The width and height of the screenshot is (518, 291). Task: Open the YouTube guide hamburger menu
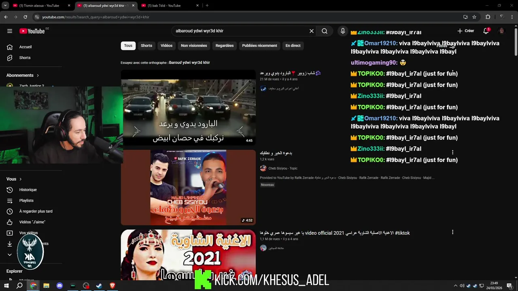coord(10,31)
